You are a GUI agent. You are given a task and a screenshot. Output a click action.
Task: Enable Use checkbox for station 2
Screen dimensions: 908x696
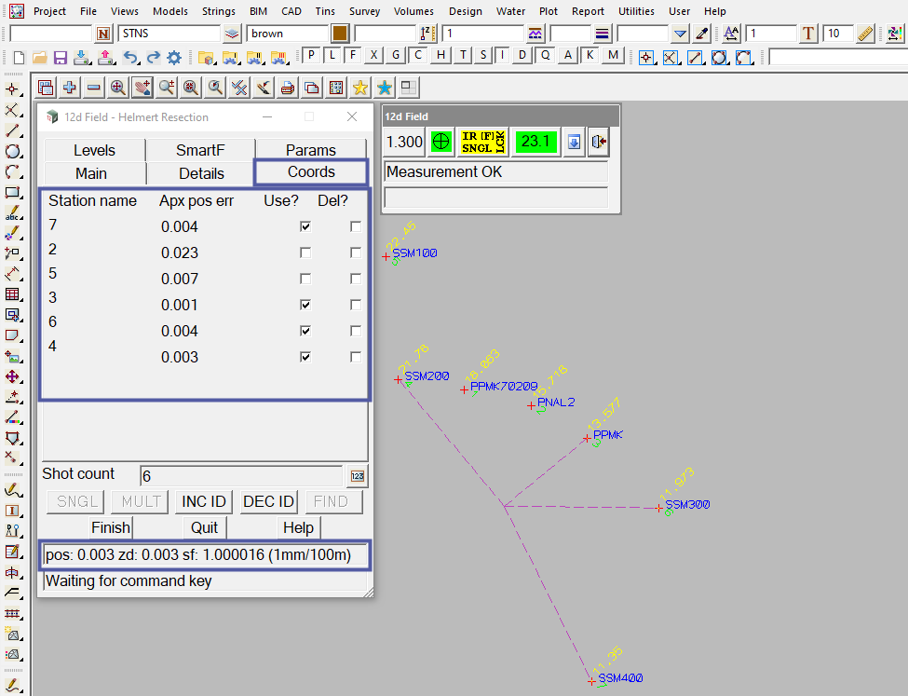pos(305,252)
